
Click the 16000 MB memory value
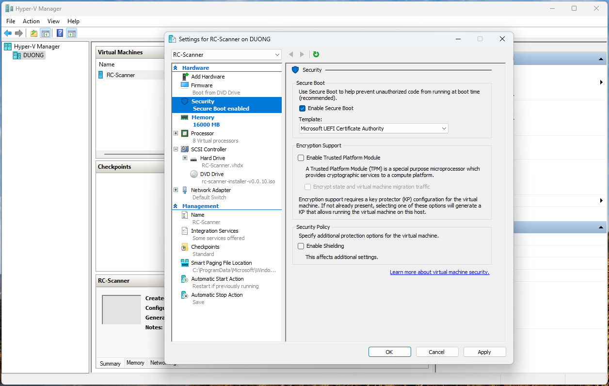point(206,125)
